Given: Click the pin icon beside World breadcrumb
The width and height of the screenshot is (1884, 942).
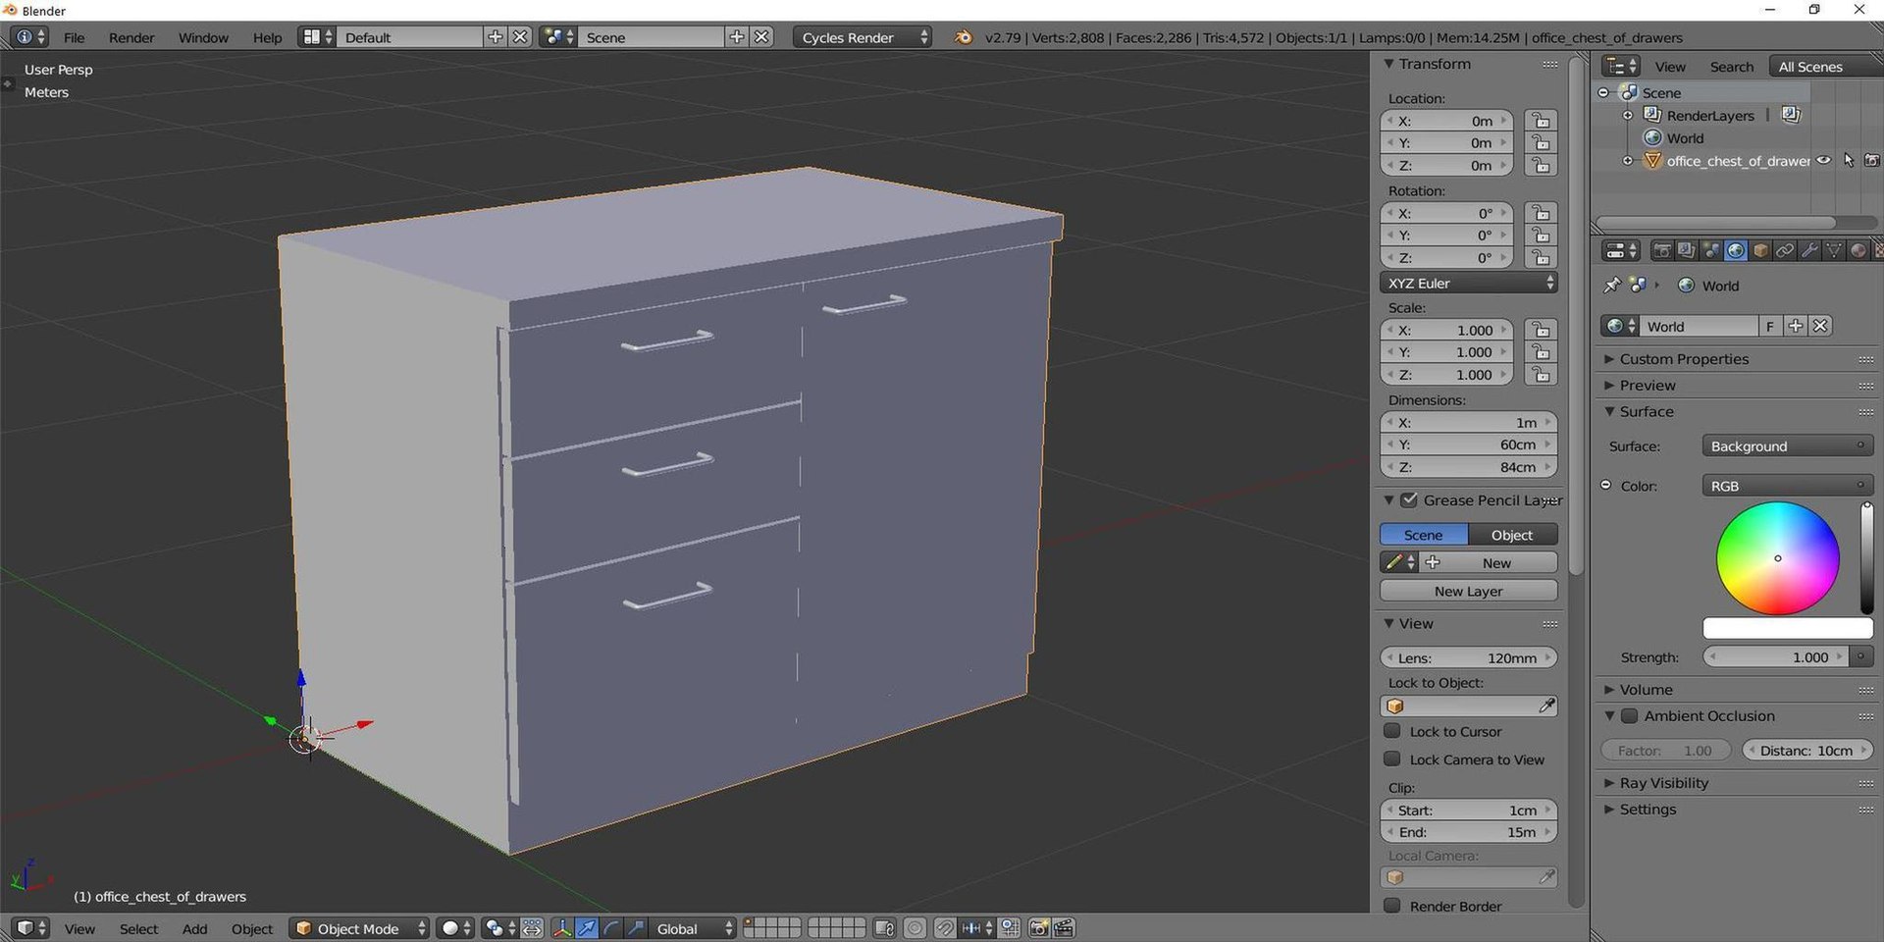Looking at the screenshot, I should pyautogui.click(x=1611, y=286).
